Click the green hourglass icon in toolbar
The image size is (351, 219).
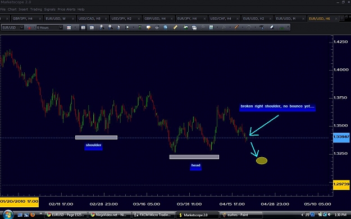(x=140, y=27)
